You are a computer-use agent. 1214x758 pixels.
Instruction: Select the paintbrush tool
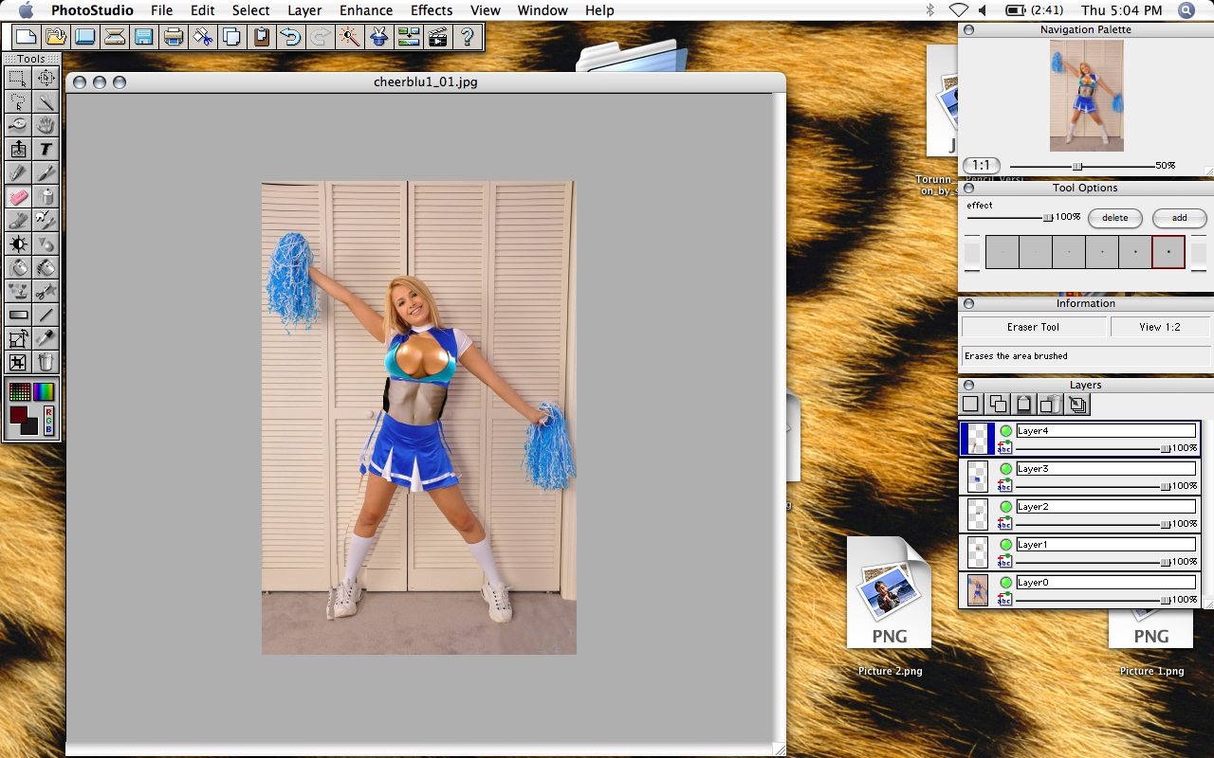(x=46, y=172)
